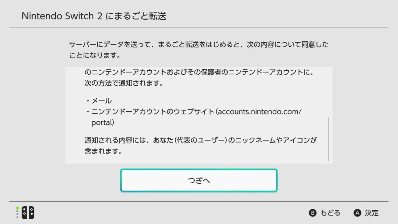This screenshot has height=224, width=398.
Task: Open the accounts.nintendo.com/ URL text
Action: coord(260,111)
